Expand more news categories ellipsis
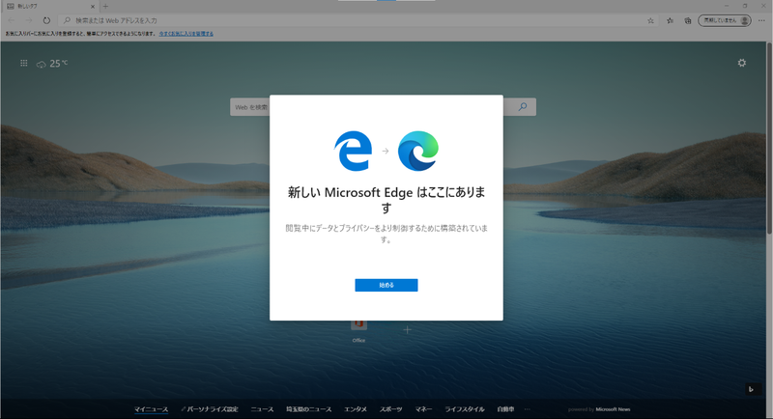The width and height of the screenshot is (773, 419). click(x=527, y=409)
